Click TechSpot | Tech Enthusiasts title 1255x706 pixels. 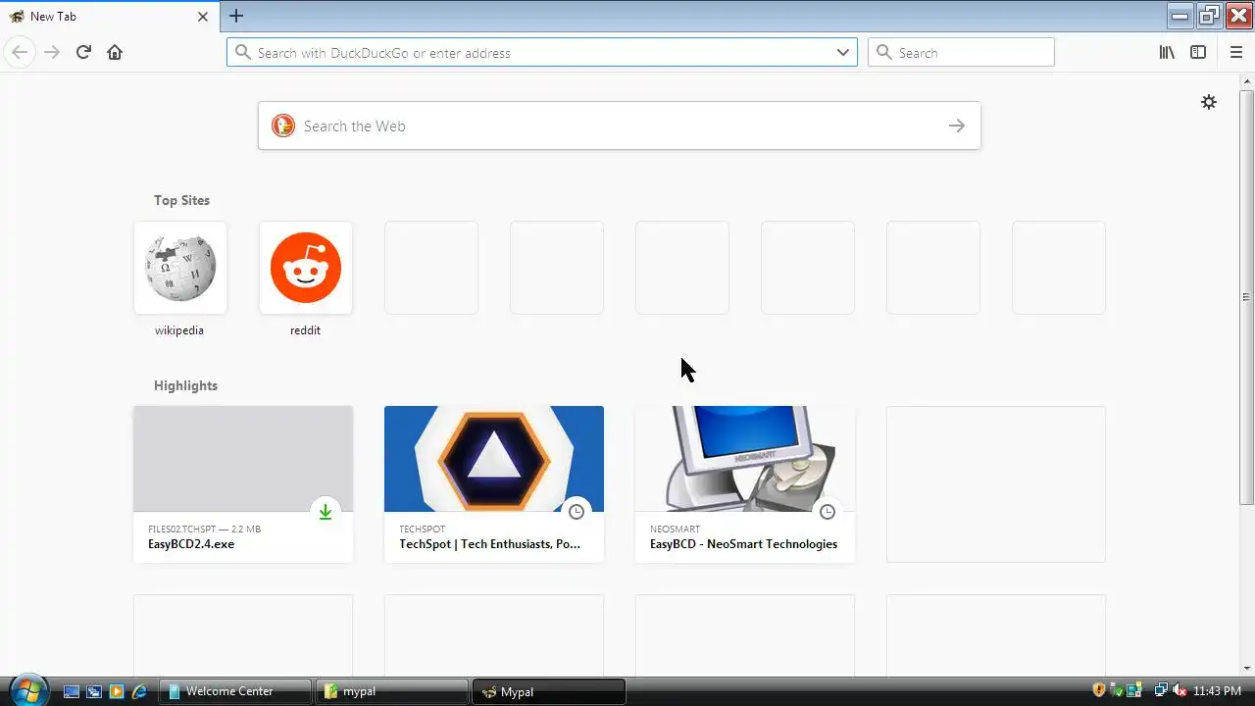[489, 544]
